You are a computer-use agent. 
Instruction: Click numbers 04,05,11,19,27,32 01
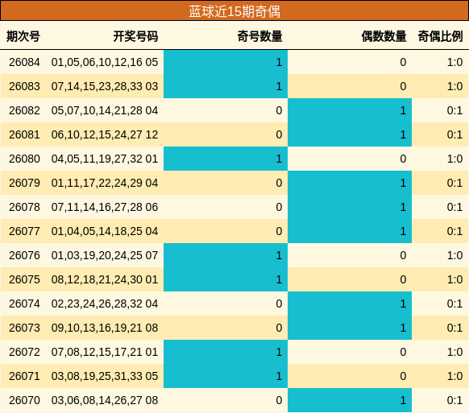pyautogui.click(x=105, y=159)
